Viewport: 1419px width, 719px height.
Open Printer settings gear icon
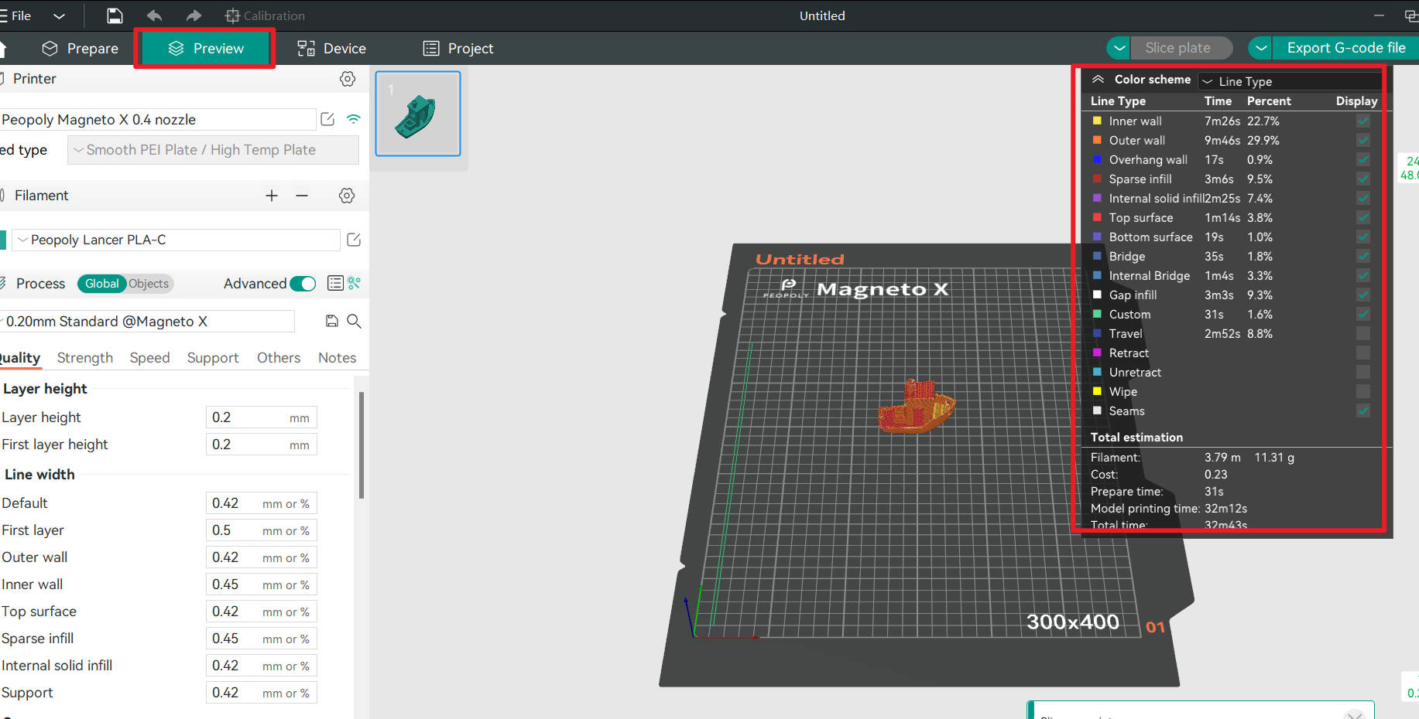point(348,79)
